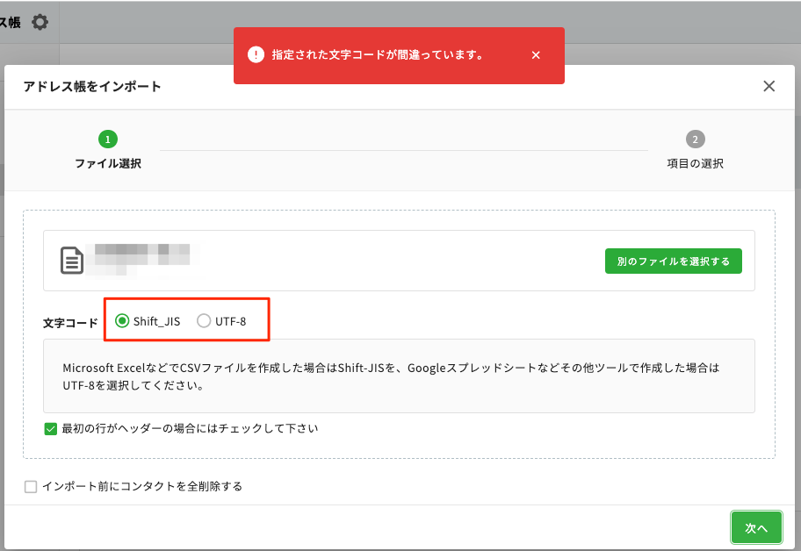Screen dimensions: 801x551
Task: Open settings with the gear icon
Action: (40, 23)
